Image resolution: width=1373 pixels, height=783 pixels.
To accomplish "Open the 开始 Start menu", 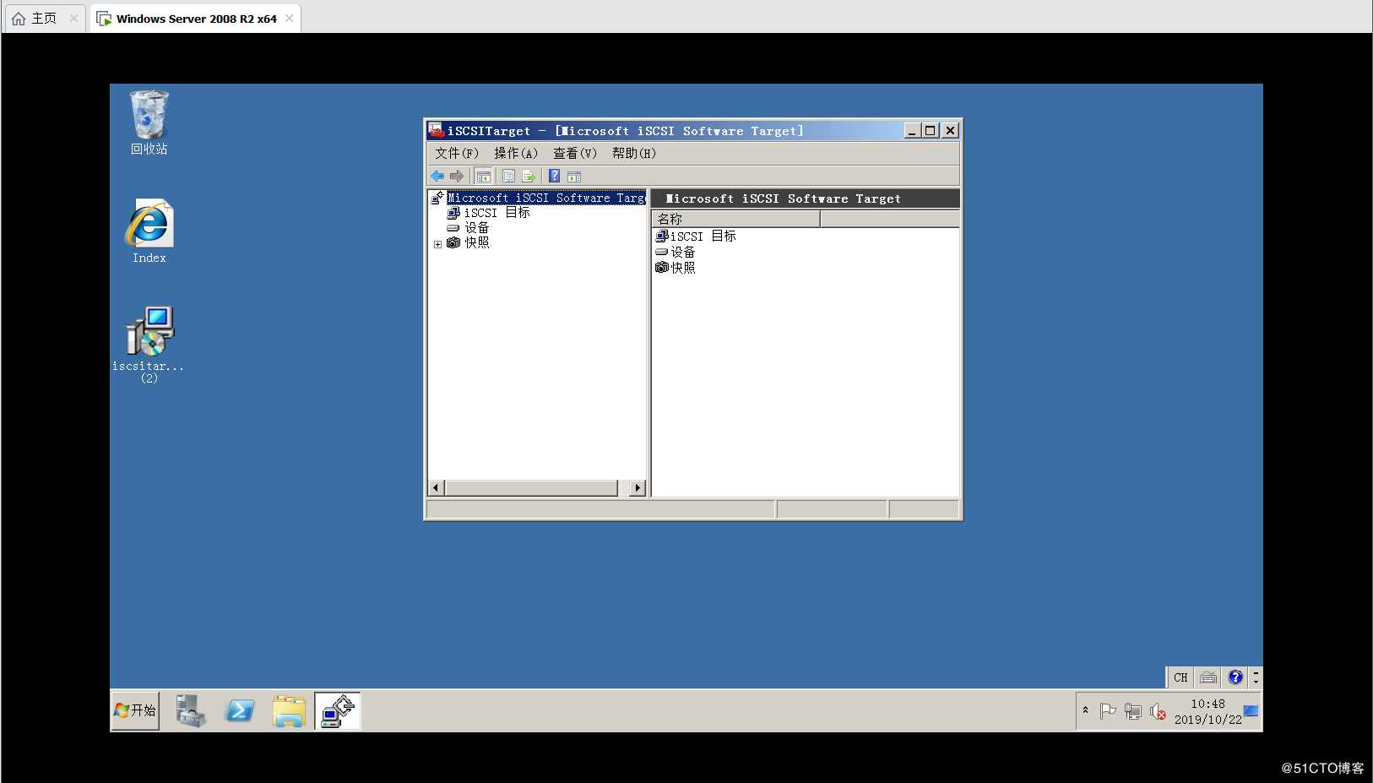I will pyautogui.click(x=135, y=710).
